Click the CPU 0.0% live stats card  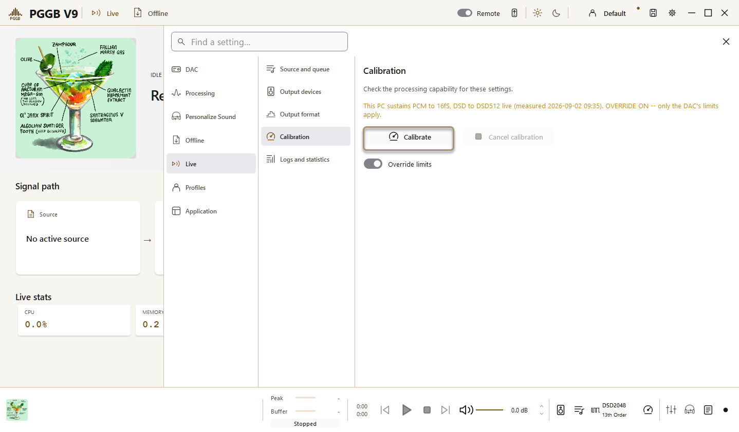click(74, 320)
